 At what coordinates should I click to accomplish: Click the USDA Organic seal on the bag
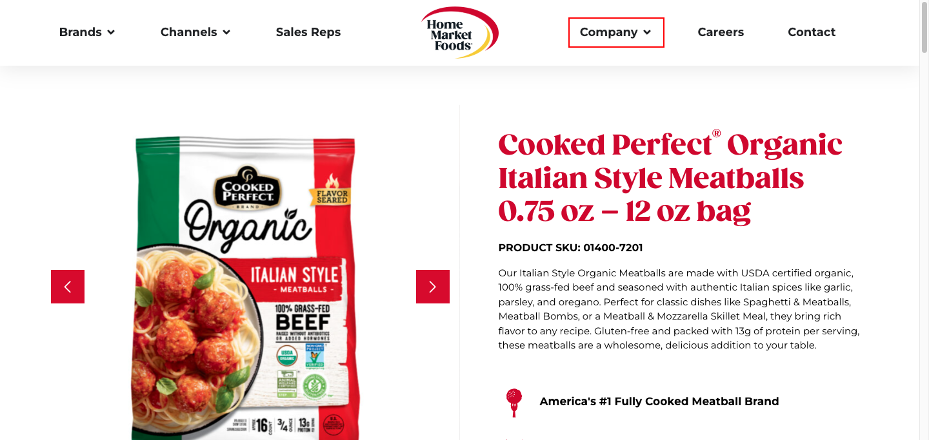coord(288,355)
